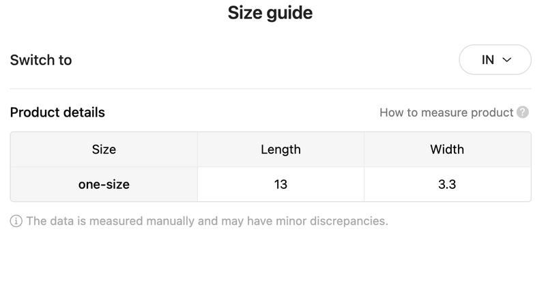Select the Size column header

104,149
